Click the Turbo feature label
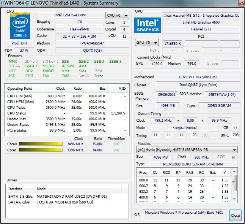245x224 pixels. pos(99,76)
